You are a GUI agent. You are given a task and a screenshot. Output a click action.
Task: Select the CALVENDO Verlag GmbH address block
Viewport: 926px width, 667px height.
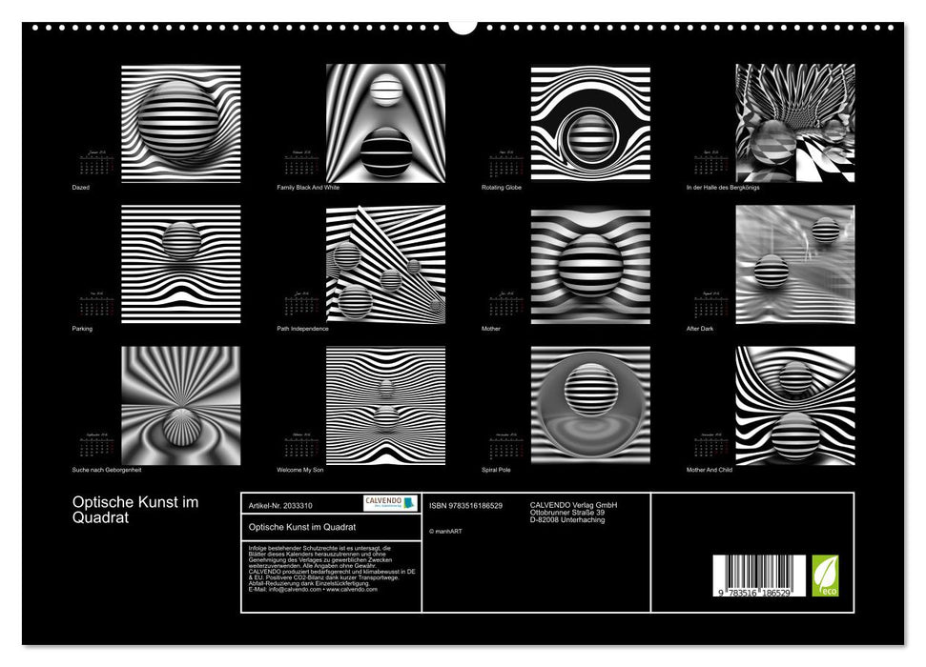[x=574, y=512]
